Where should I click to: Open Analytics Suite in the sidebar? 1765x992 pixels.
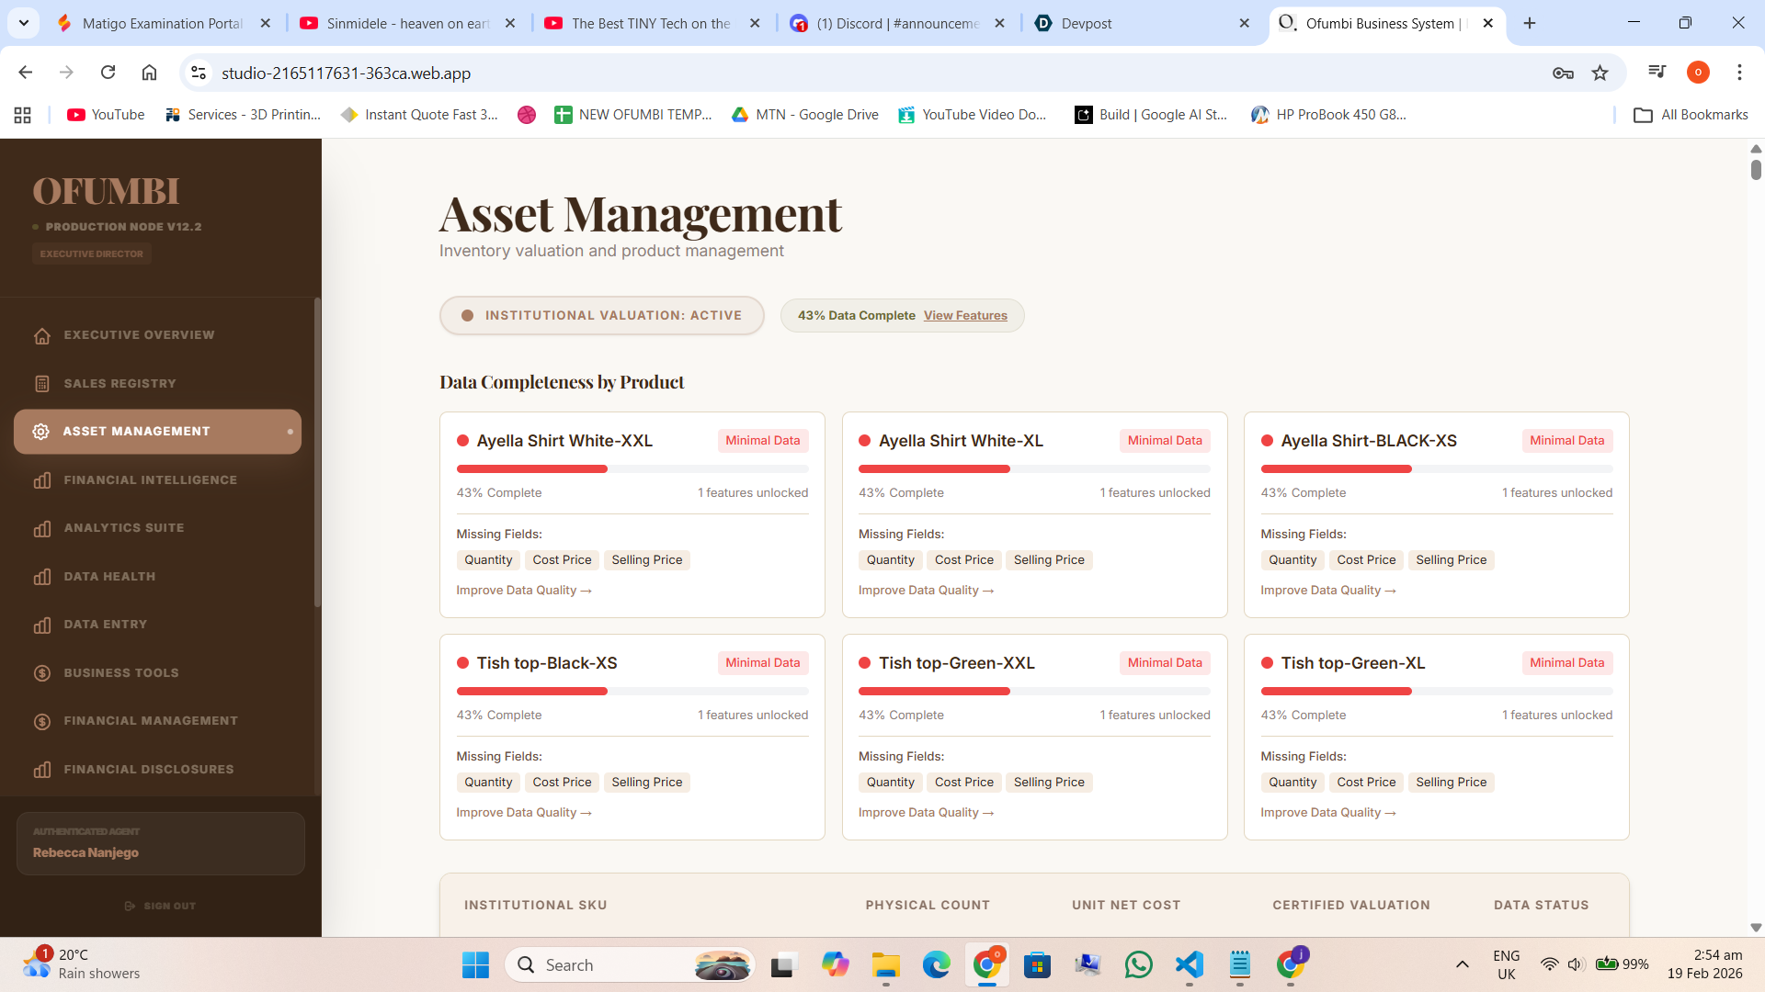tap(124, 528)
